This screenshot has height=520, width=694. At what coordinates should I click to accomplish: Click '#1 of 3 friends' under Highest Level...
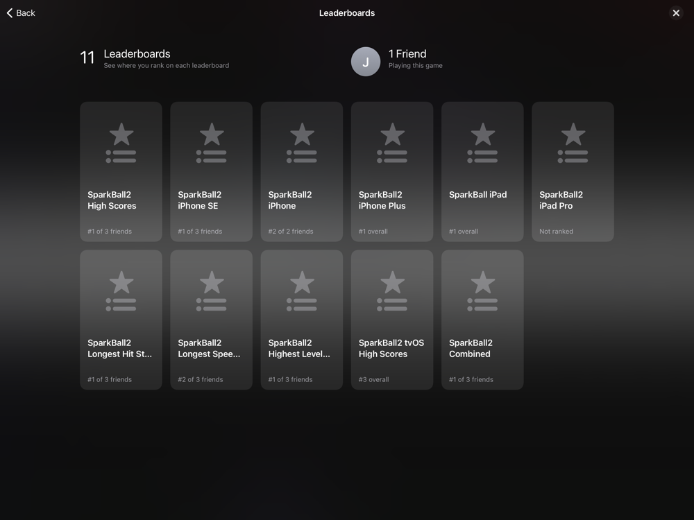pos(290,379)
